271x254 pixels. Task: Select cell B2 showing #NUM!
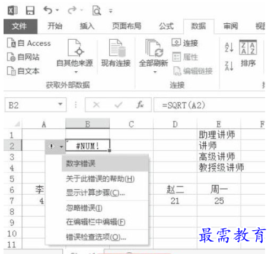88,145
